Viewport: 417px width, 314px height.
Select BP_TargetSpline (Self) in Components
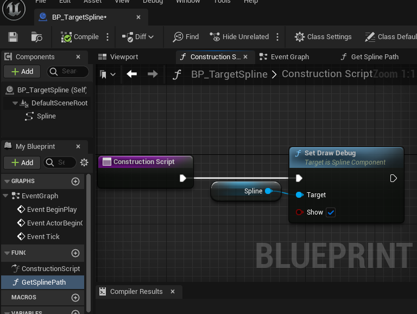[x=46, y=90]
